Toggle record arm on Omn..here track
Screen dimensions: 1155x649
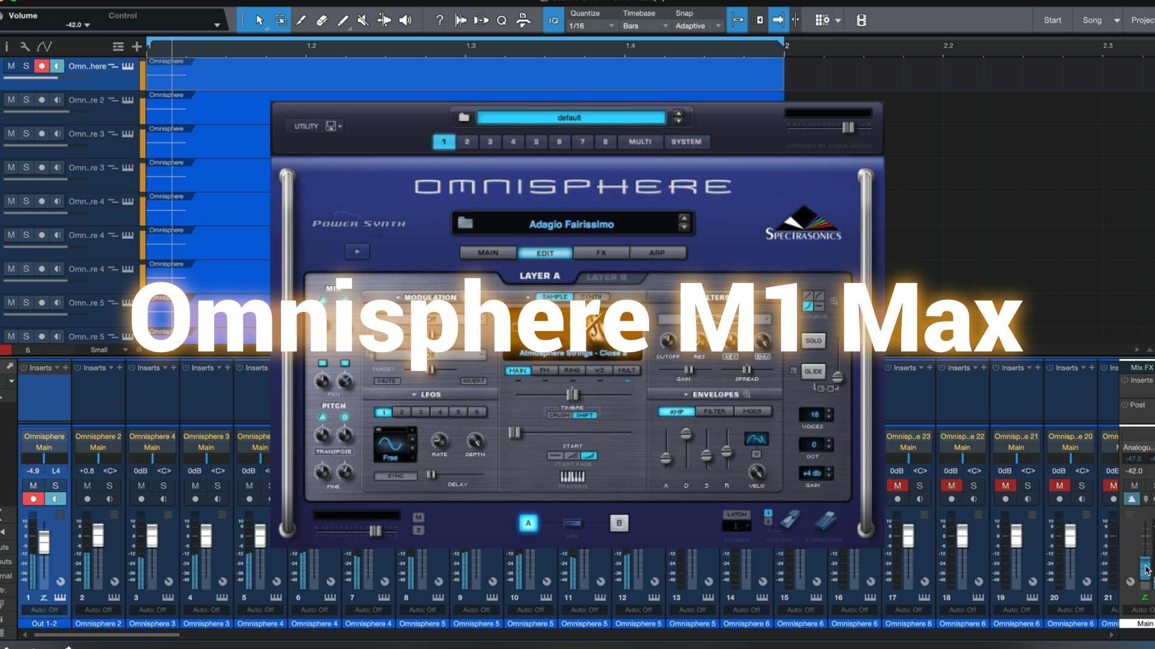click(42, 66)
